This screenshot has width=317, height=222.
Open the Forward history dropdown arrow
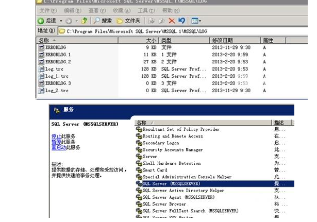[x=77, y=21]
